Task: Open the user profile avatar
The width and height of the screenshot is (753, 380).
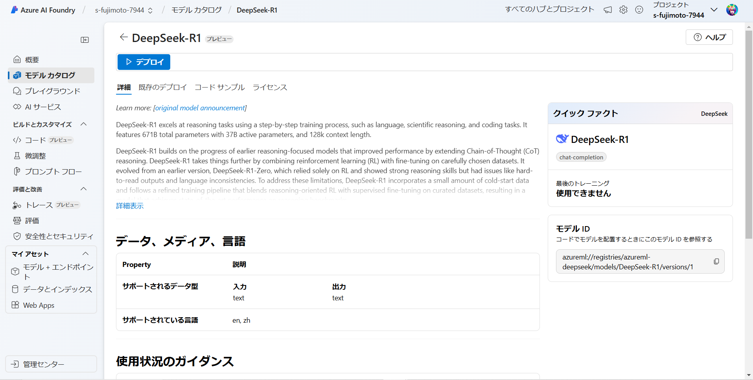Action: 732,10
